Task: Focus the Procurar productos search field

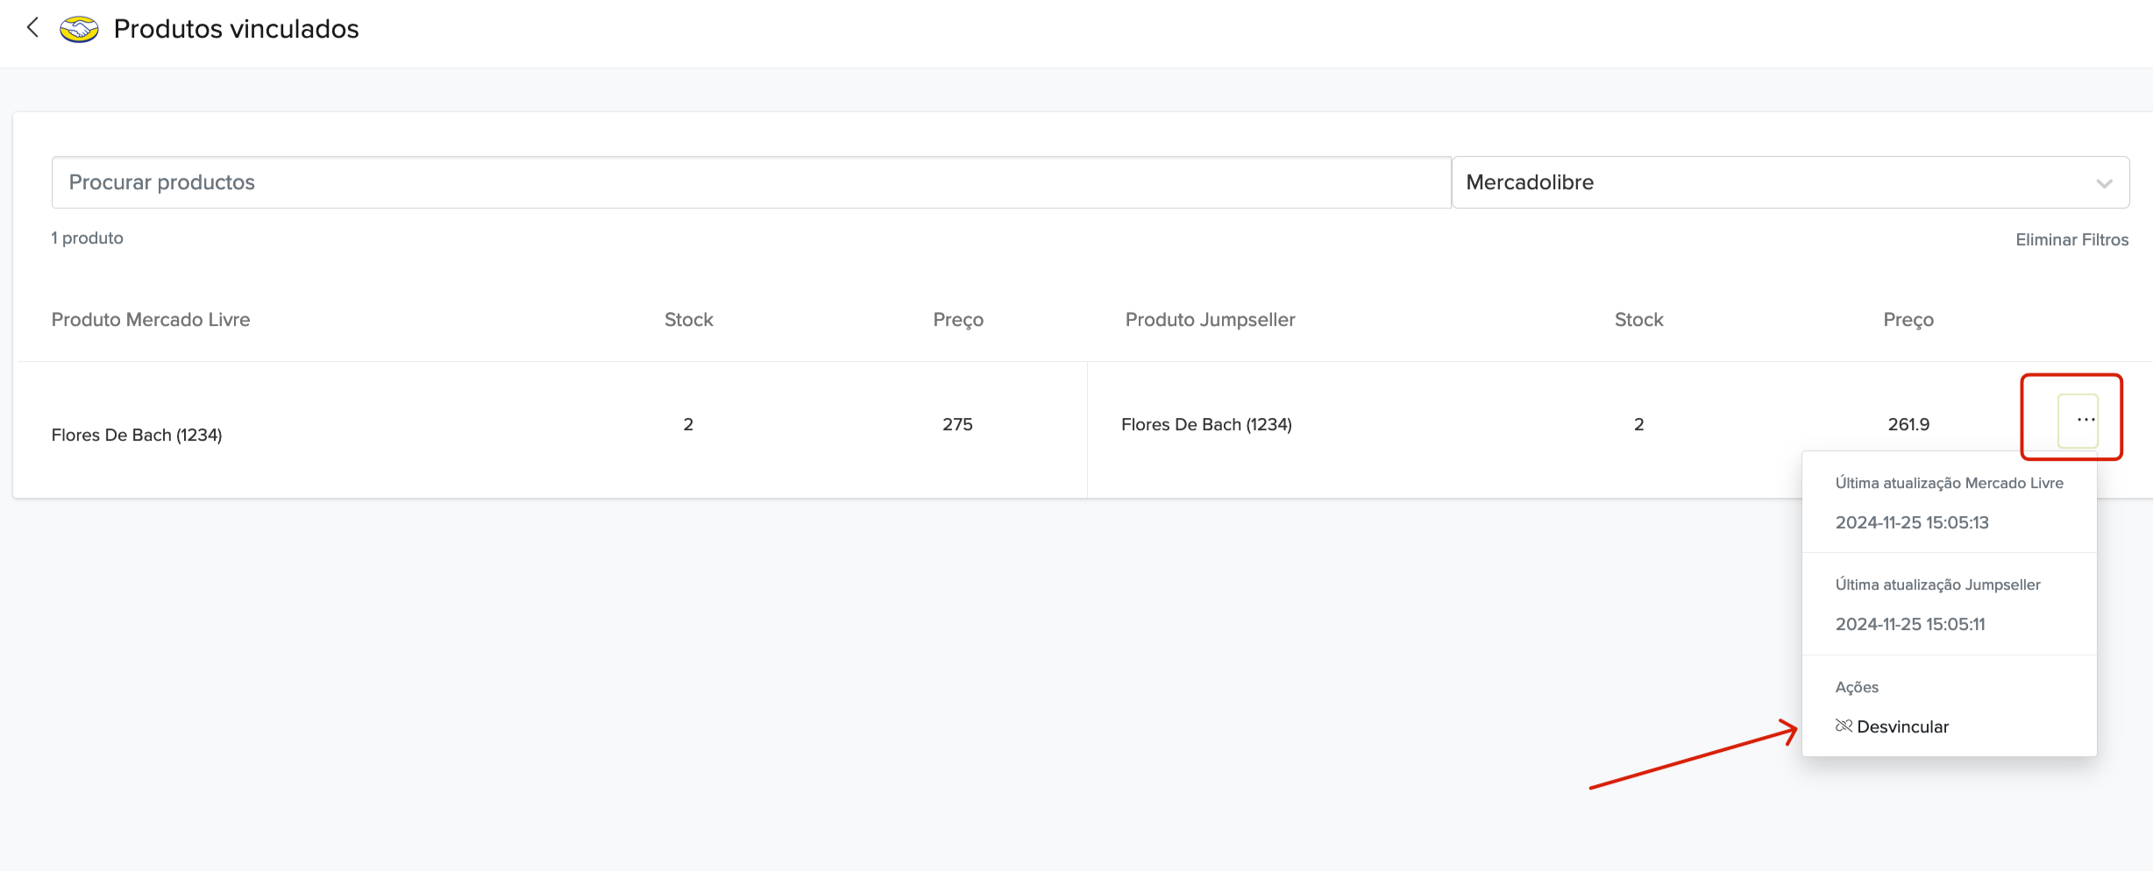Action: (751, 182)
